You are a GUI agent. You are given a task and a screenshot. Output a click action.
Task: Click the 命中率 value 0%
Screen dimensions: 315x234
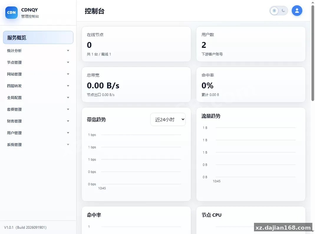coord(207,86)
